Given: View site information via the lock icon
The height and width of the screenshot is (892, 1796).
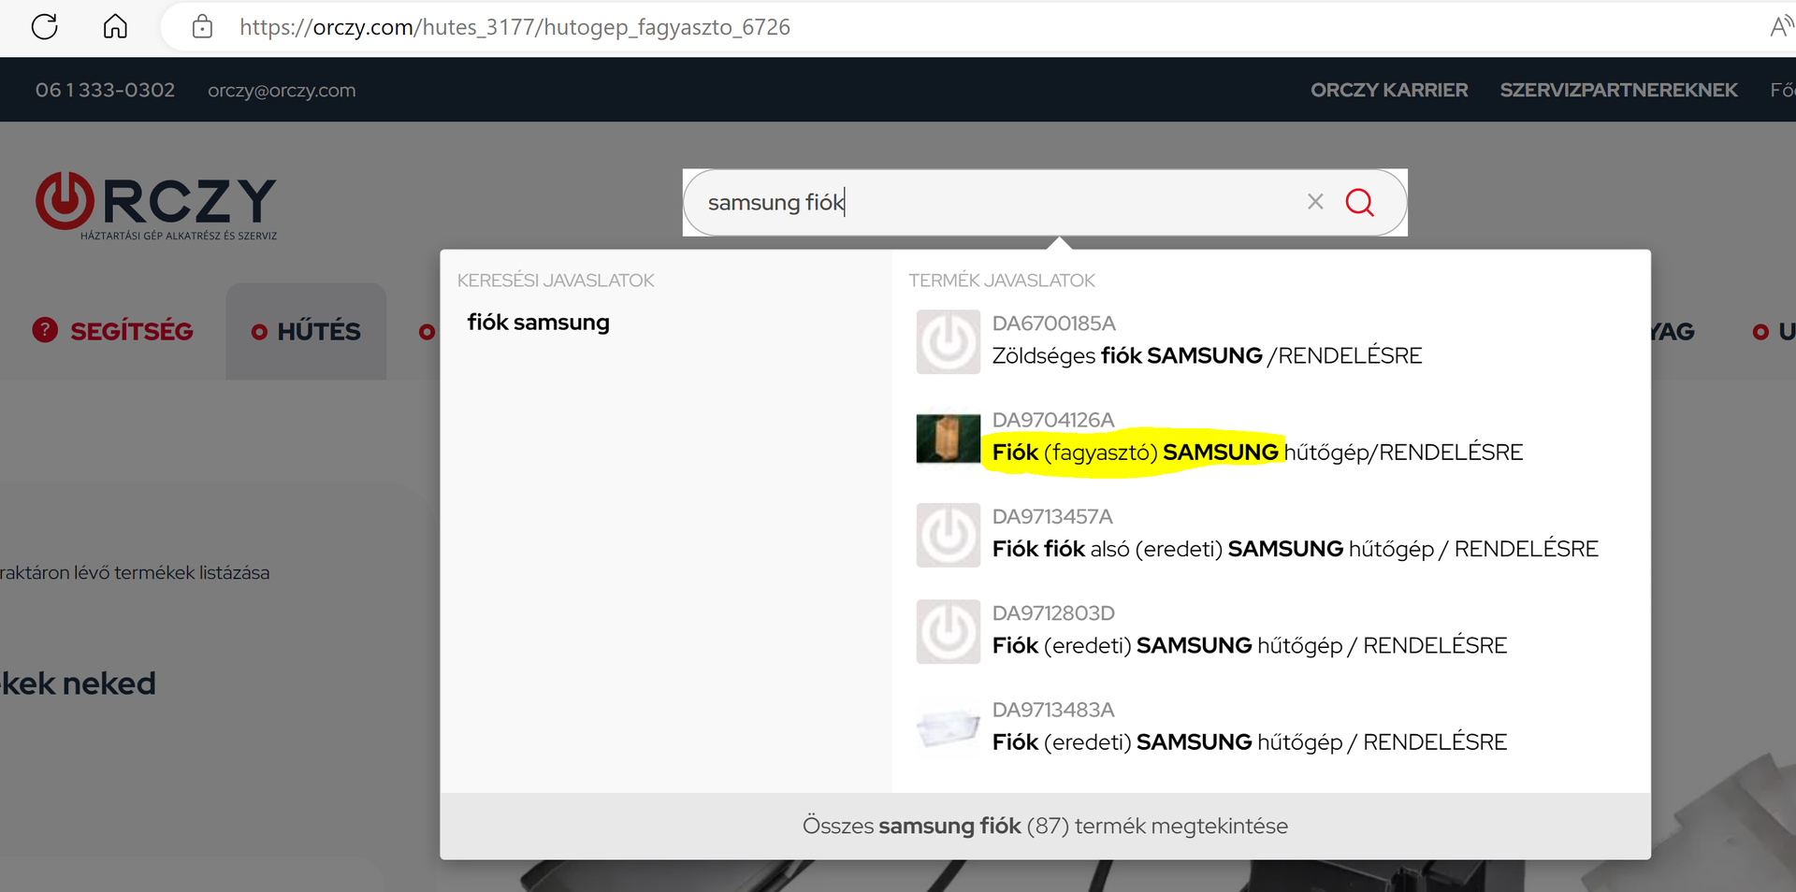Looking at the screenshot, I should 202,26.
